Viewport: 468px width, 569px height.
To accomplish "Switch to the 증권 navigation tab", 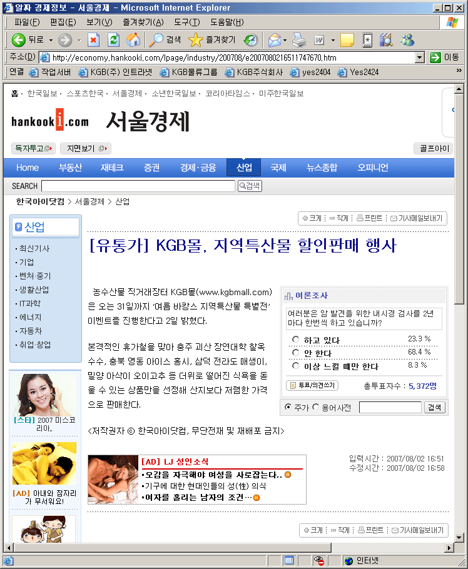I will click(151, 168).
